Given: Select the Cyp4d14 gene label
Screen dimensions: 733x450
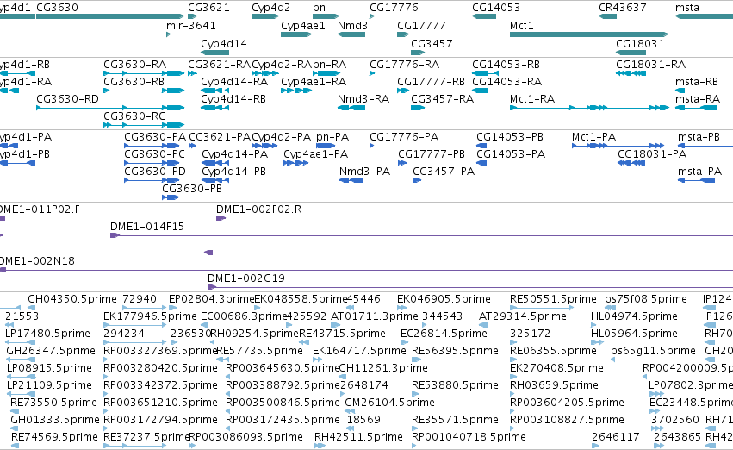Looking at the screenshot, I should (224, 43).
